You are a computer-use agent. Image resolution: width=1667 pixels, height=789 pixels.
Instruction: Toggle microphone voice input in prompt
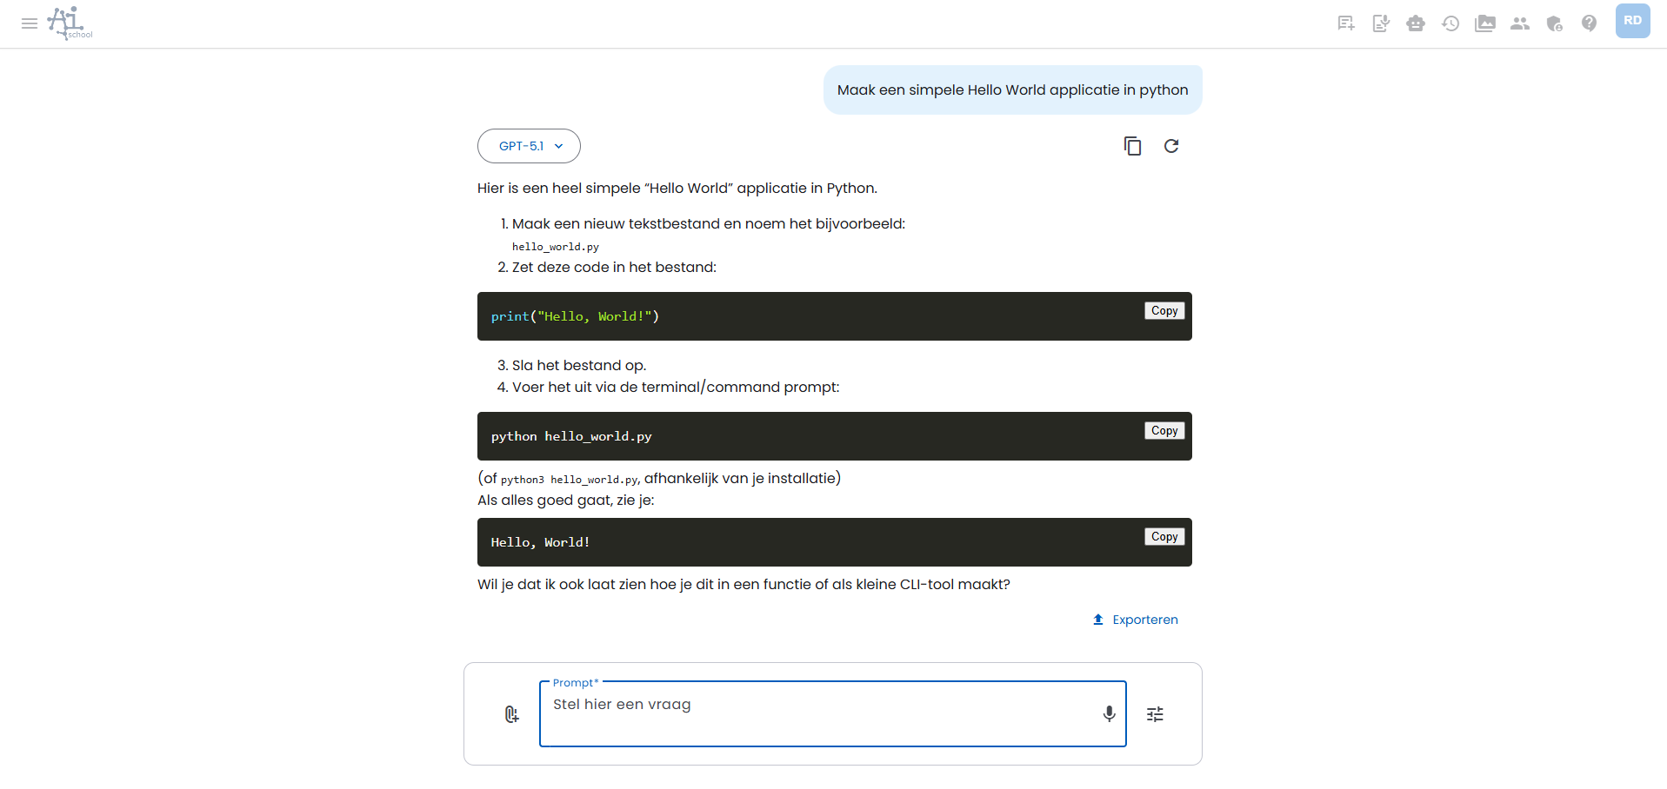click(x=1109, y=713)
